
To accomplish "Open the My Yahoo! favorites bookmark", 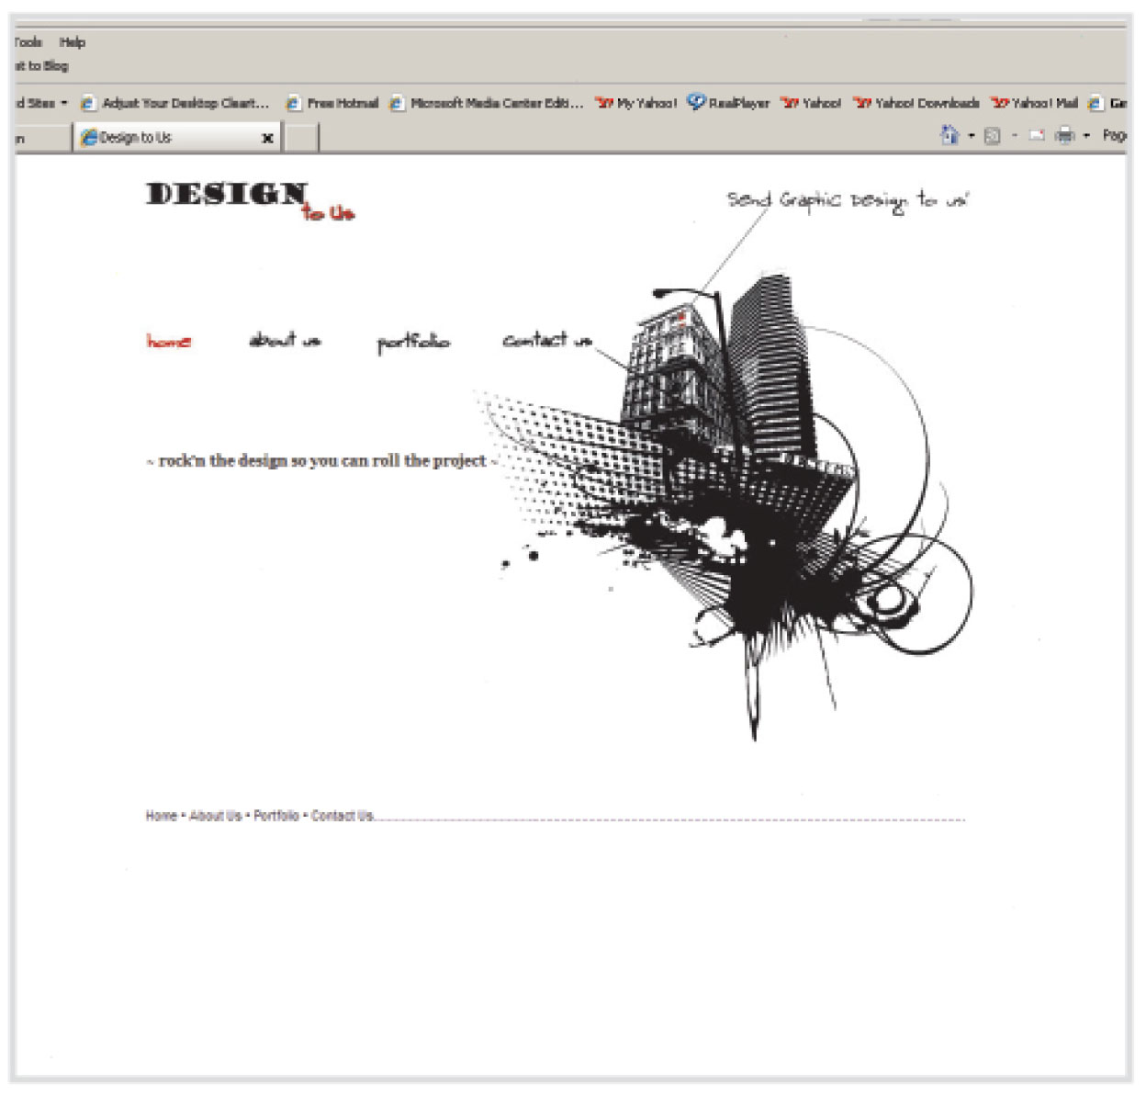I will click(636, 103).
